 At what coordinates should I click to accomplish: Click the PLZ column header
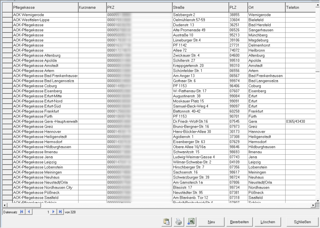[238, 7]
